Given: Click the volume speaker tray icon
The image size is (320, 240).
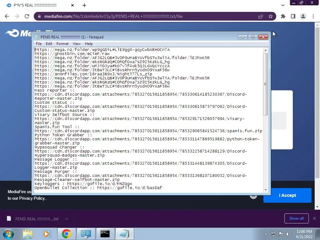Looking at the screenshot, I should pyautogui.click(x=288, y=234).
